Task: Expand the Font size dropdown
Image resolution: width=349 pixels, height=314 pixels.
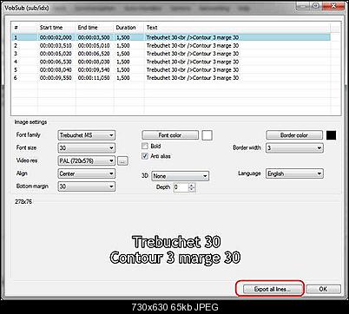Action: click(87, 148)
